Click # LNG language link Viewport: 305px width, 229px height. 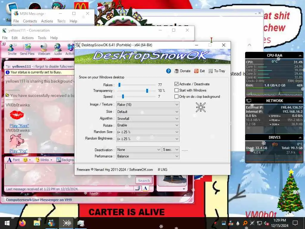[163, 170]
